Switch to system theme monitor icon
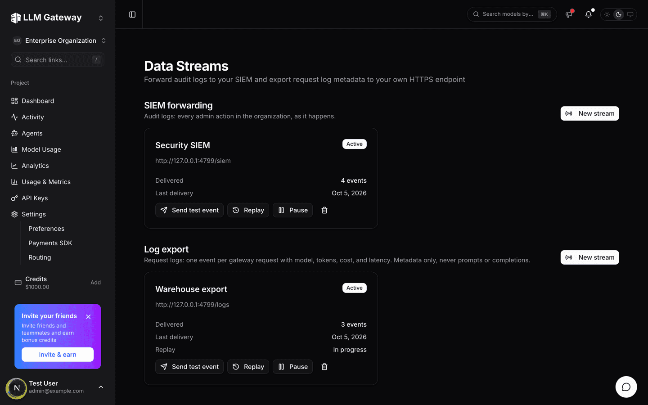Screen dimensions: 648x405 (630, 14)
